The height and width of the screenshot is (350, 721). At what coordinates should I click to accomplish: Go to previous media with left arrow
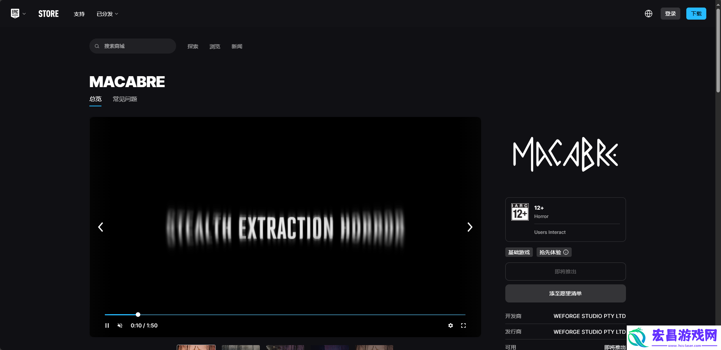click(x=101, y=227)
